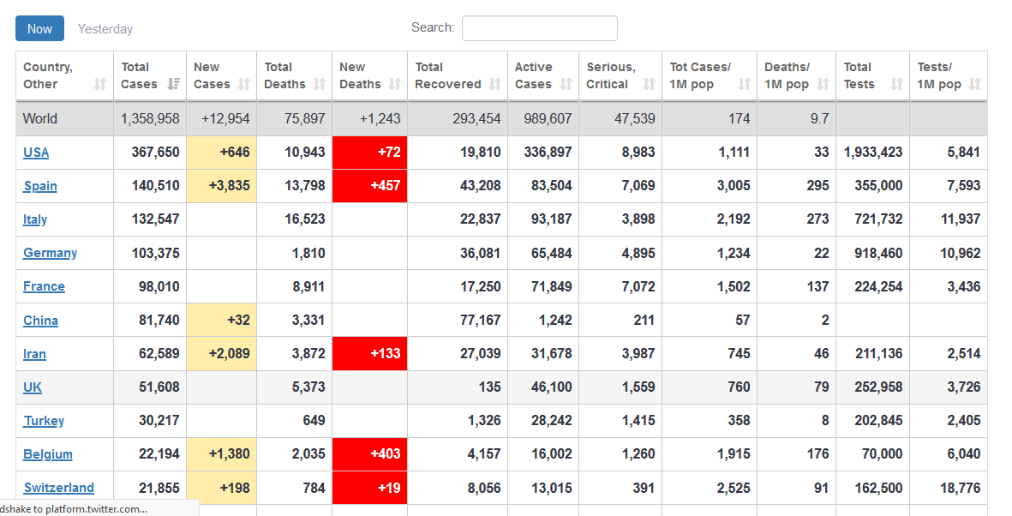
Task: Sort by Total Recovered column arrows
Action: pos(495,84)
